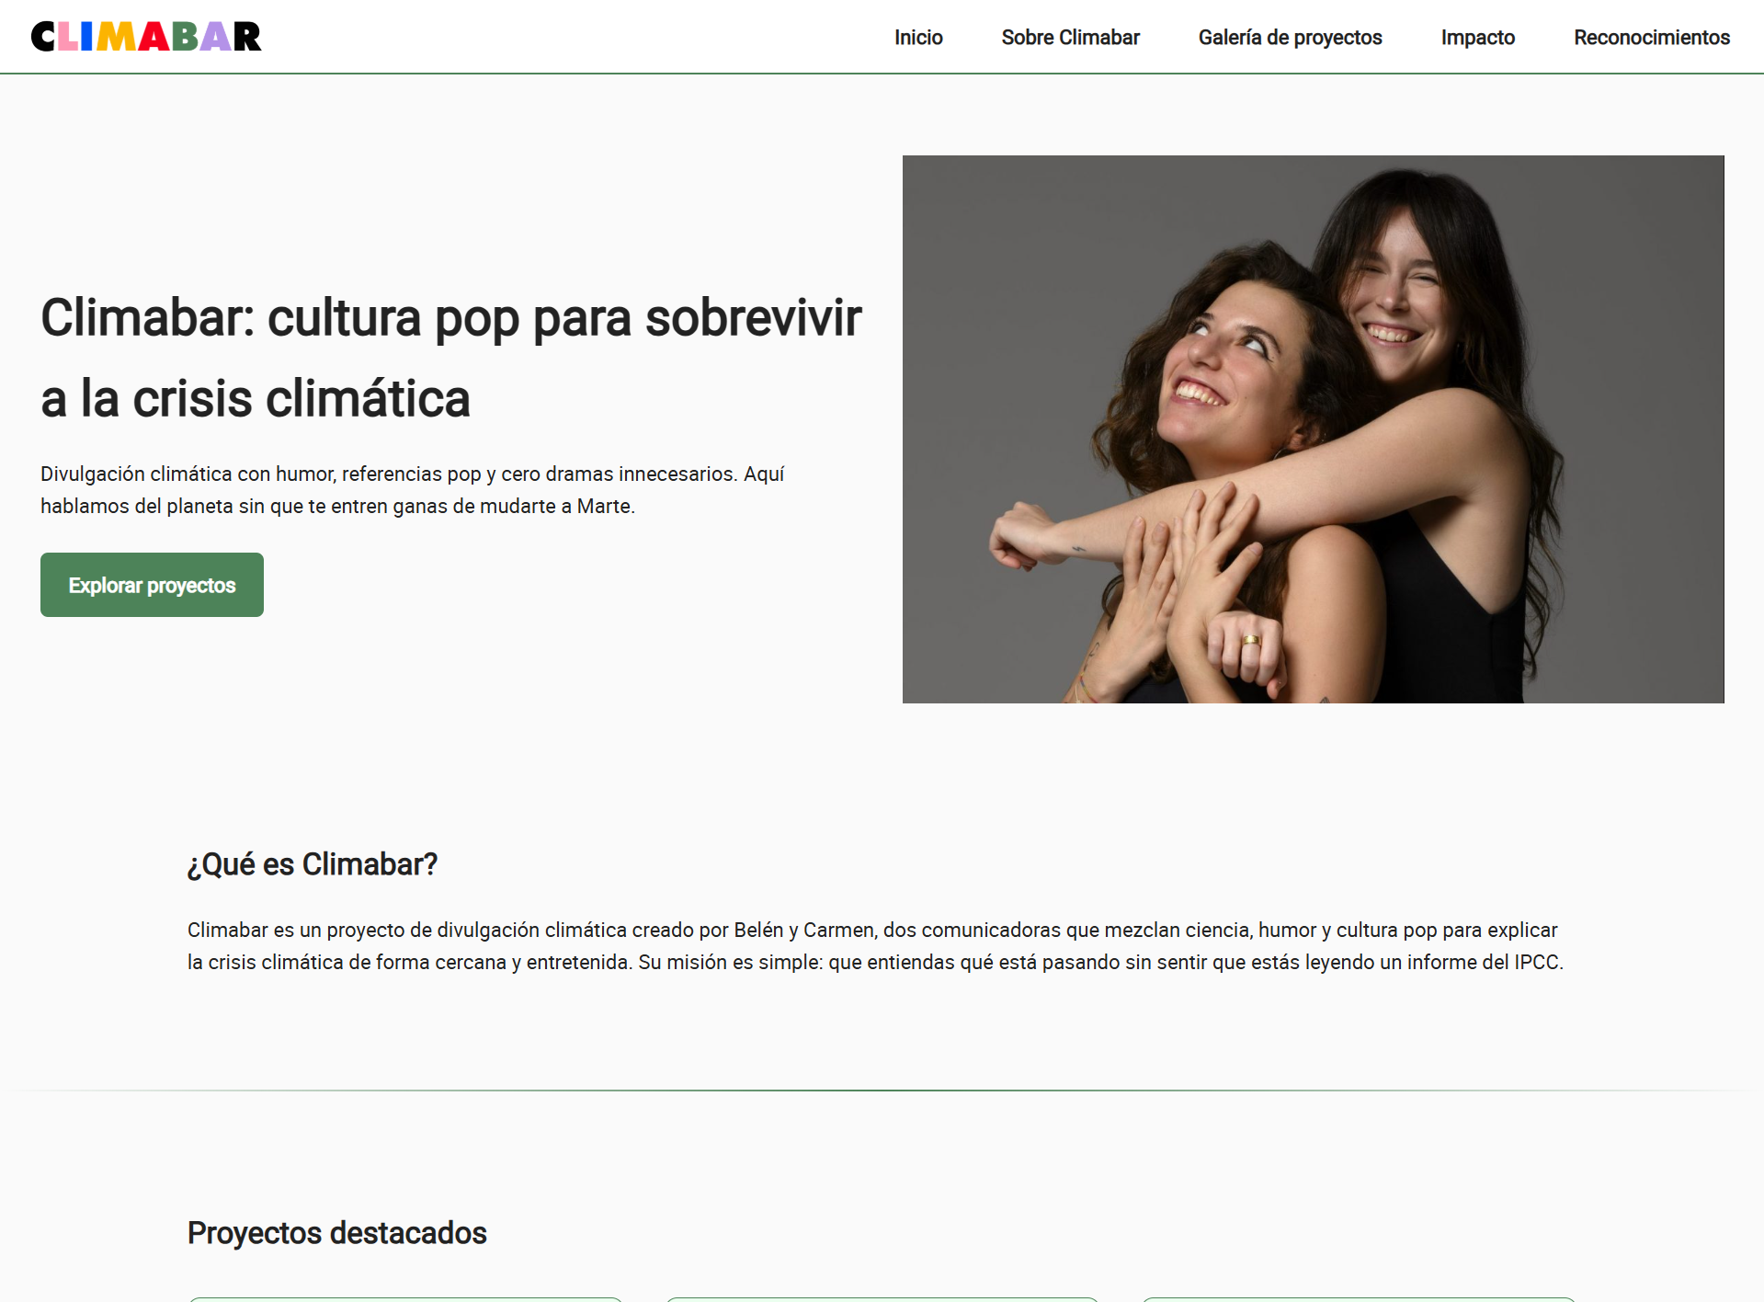Open Galería de proyectos link
Viewport: 1764px width, 1302px height.
1290,38
